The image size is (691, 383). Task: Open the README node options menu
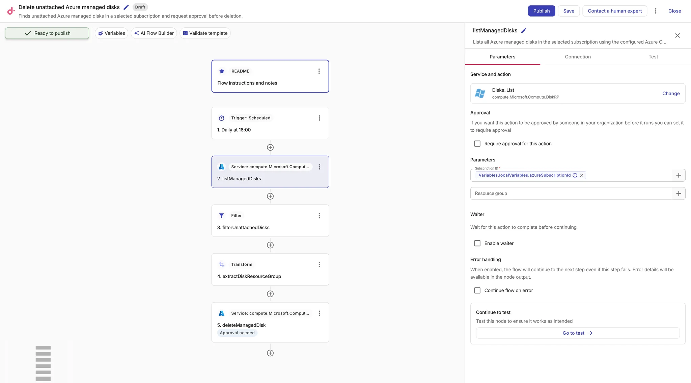pyautogui.click(x=319, y=71)
